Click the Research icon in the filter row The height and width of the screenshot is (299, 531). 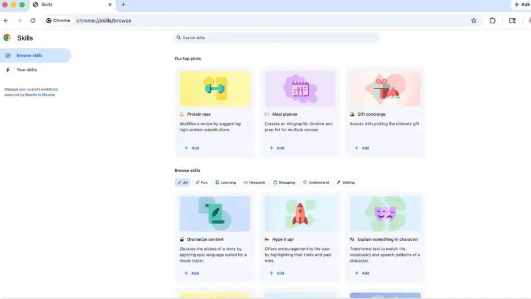(x=245, y=182)
